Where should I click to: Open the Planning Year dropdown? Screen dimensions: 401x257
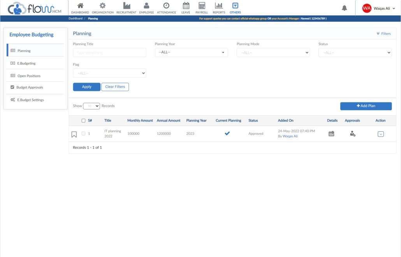[191, 52]
